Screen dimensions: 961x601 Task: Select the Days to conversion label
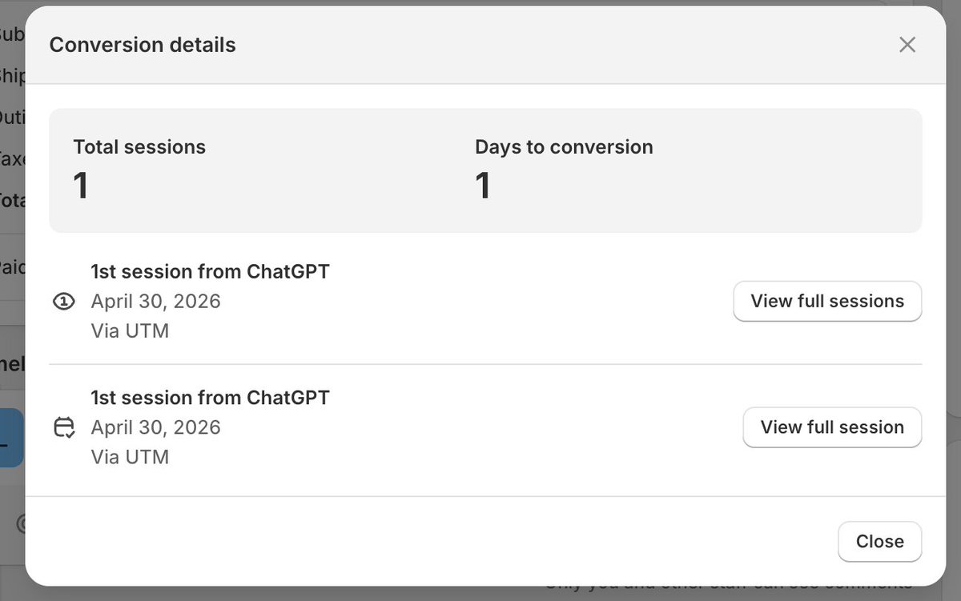(564, 147)
